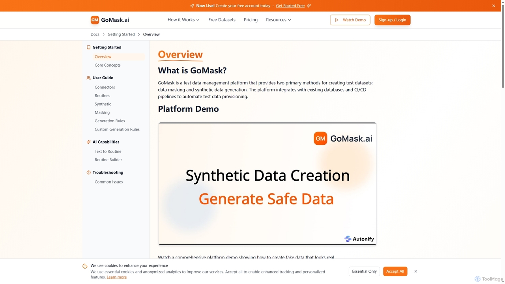Viewport: 505px width, 284px height.
Task: Go to Getting Started breadcrumb
Action: [x=121, y=35]
